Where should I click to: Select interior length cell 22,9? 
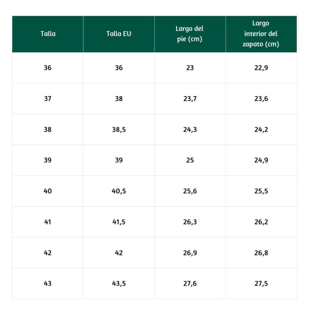point(261,68)
